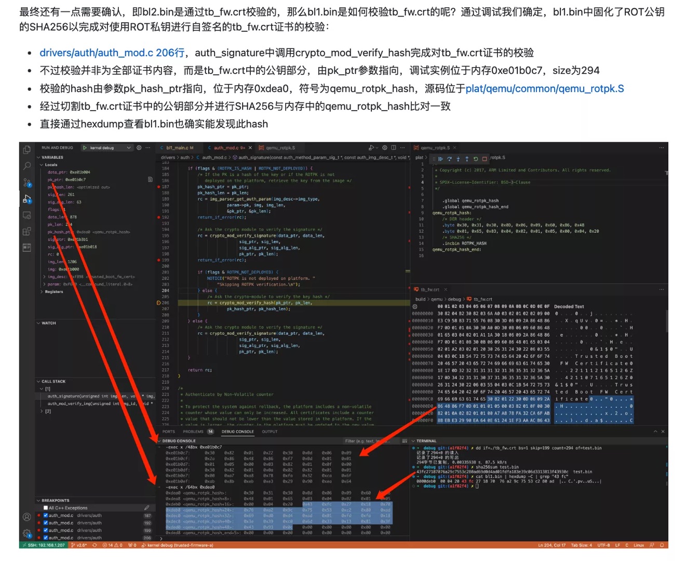Uncheck auth_mod.c breakpoint at line 187

(x=46, y=515)
